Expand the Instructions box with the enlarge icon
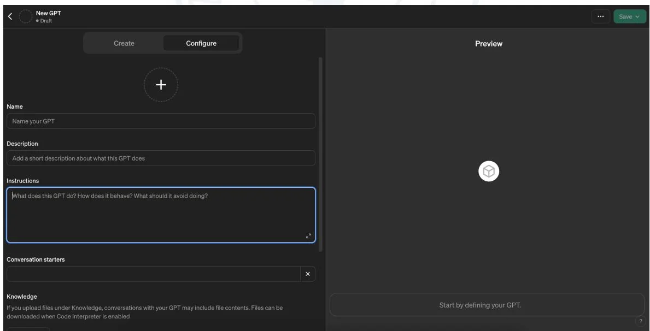Viewport: 650px width, 331px height. tap(308, 236)
